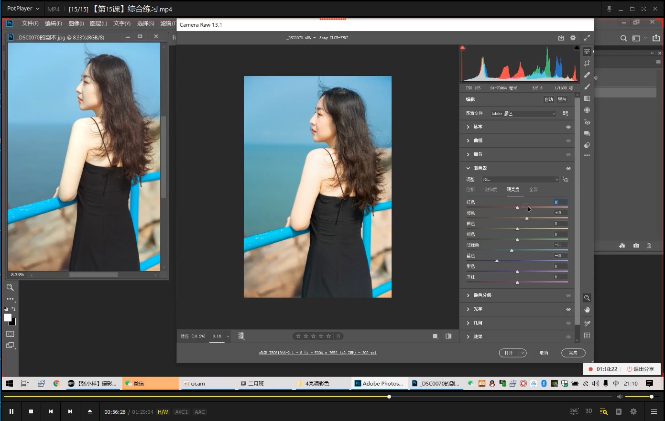The width and height of the screenshot is (665, 421).
Task: Click the 打开 button
Action: (509, 353)
